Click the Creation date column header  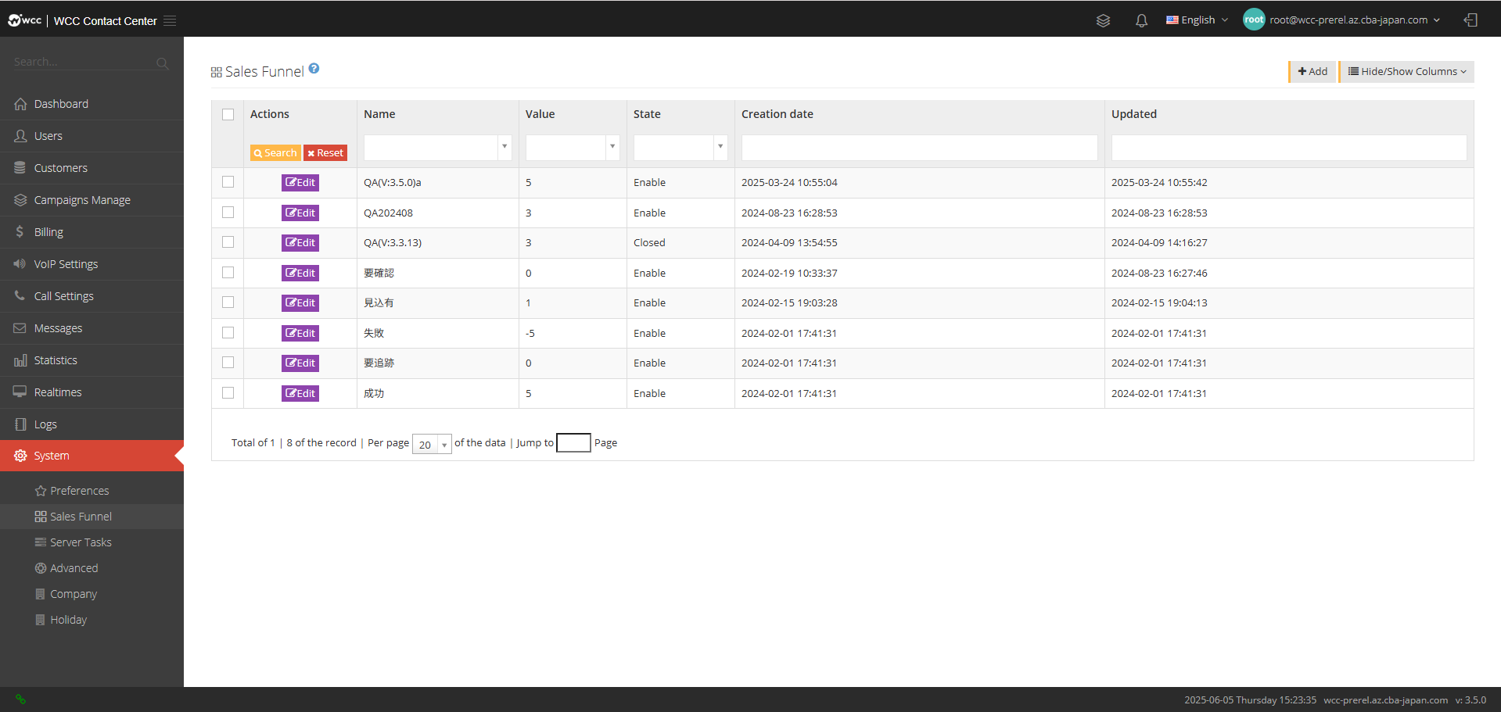point(777,114)
